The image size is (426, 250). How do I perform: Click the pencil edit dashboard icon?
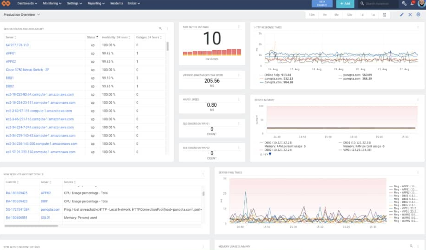pyautogui.click(x=402, y=15)
